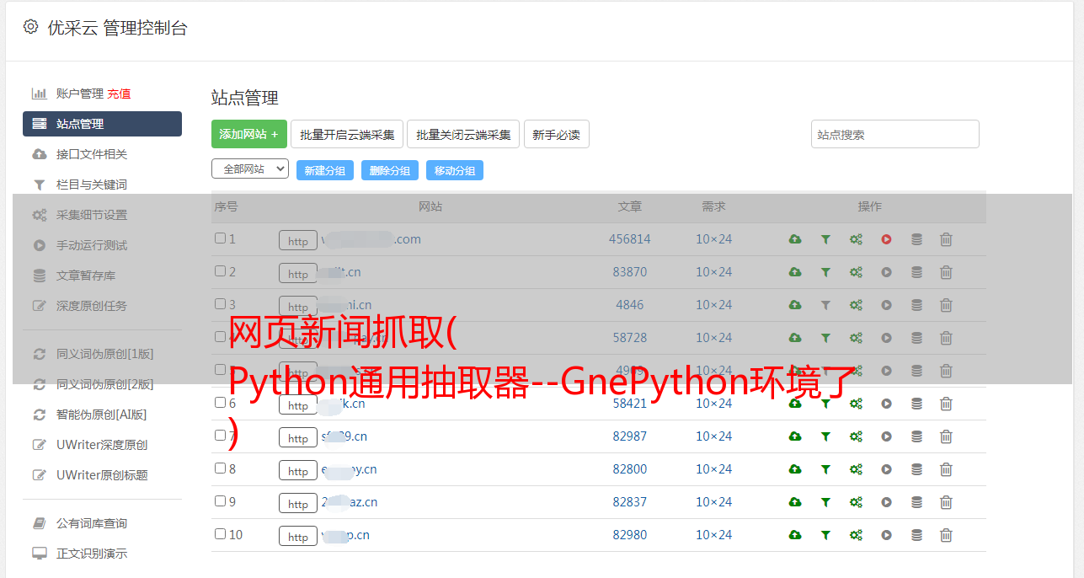Image resolution: width=1084 pixels, height=578 pixels.
Task: Click 批量关闭云端采集 button
Action: (x=463, y=134)
